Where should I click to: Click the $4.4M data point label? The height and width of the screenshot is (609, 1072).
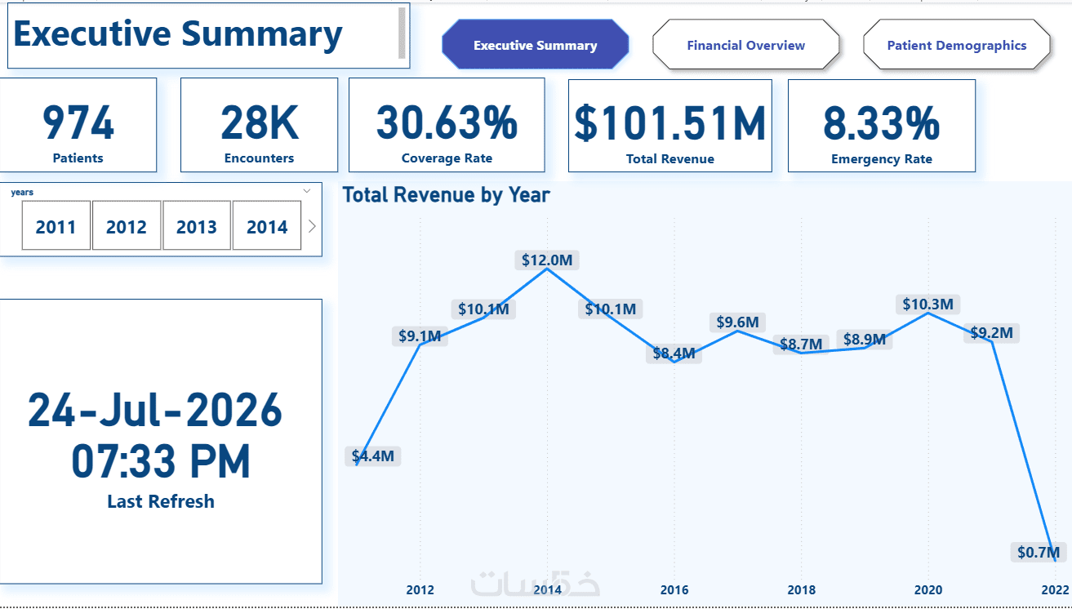click(x=373, y=456)
